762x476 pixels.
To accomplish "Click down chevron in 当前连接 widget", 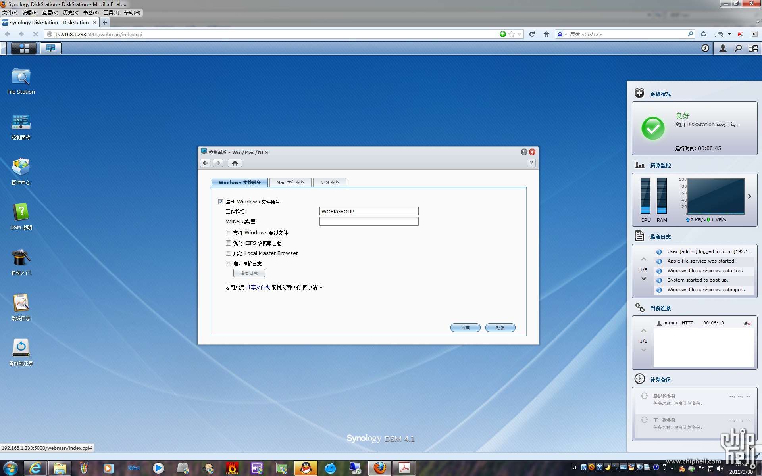I will click(644, 350).
